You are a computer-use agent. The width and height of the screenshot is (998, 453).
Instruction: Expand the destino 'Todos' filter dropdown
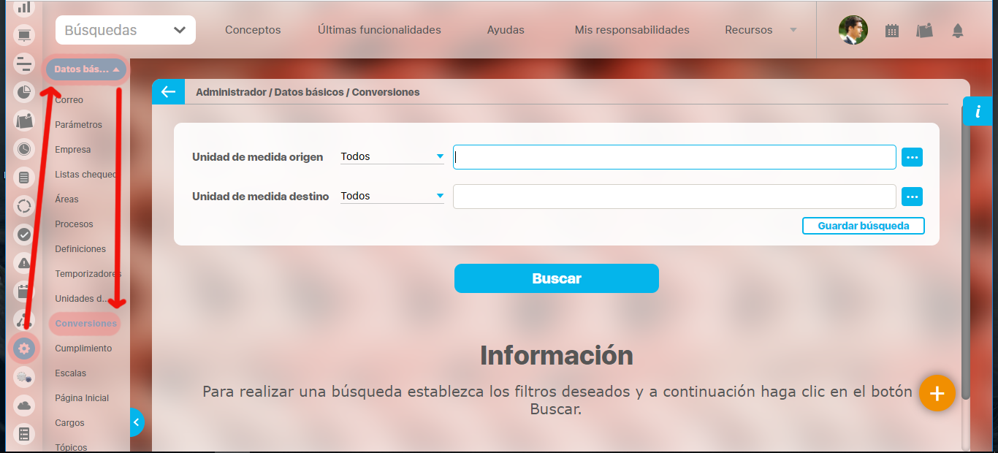[392, 196]
